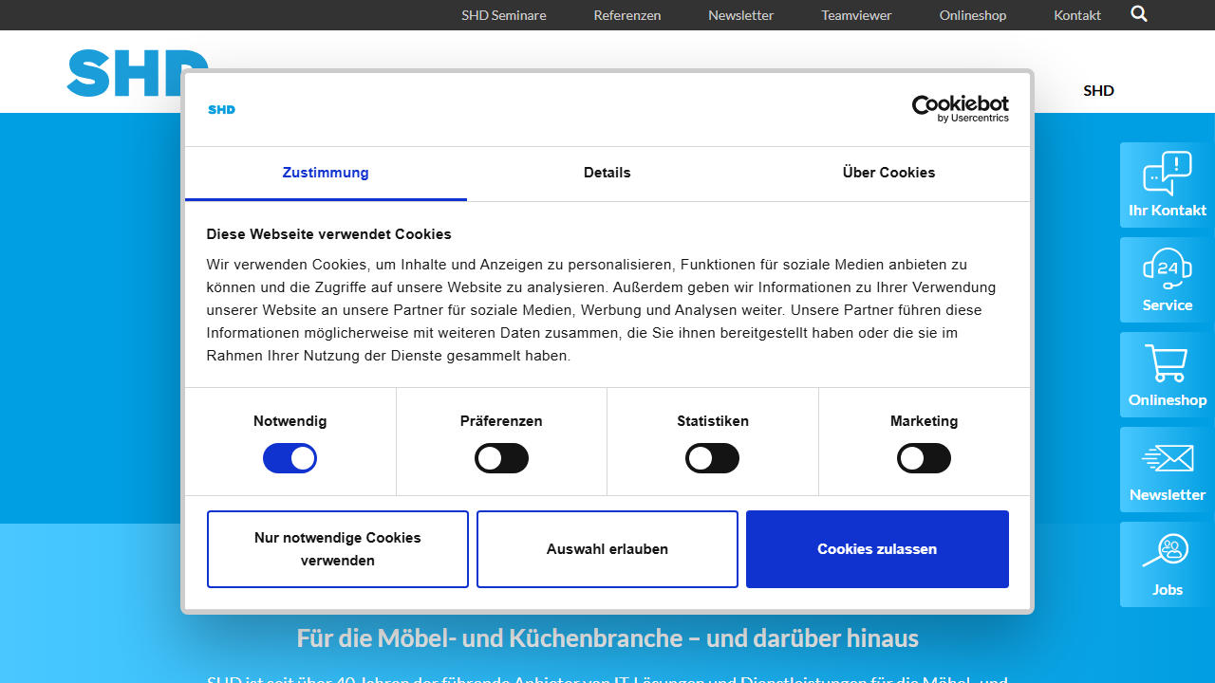Click Nur notwendige Cookies verwenden button
The width and height of the screenshot is (1215, 683).
pos(338,549)
